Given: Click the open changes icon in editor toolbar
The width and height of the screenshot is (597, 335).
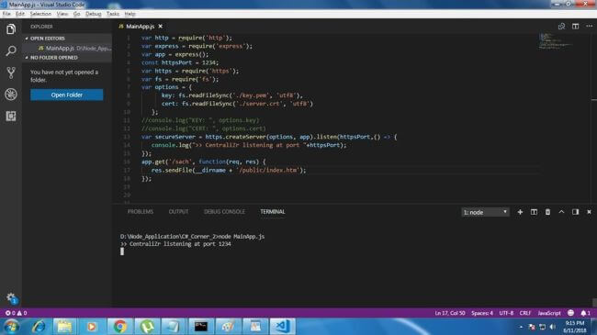Looking at the screenshot, I should pos(561,27).
